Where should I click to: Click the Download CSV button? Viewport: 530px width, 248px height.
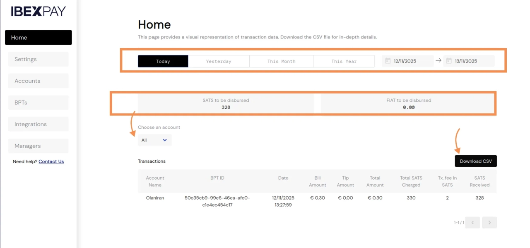tap(475, 161)
